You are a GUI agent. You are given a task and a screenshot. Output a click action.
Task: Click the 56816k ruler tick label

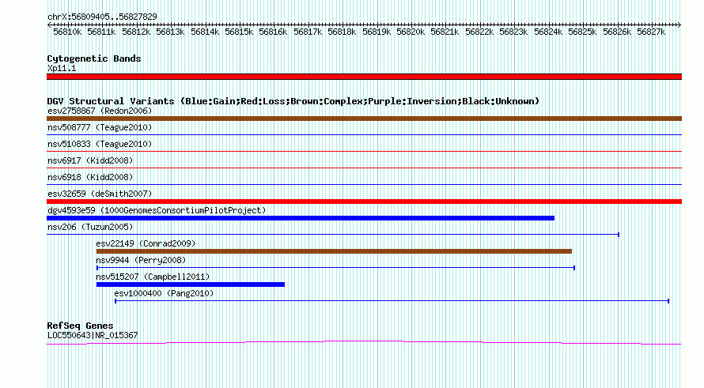coord(273,32)
